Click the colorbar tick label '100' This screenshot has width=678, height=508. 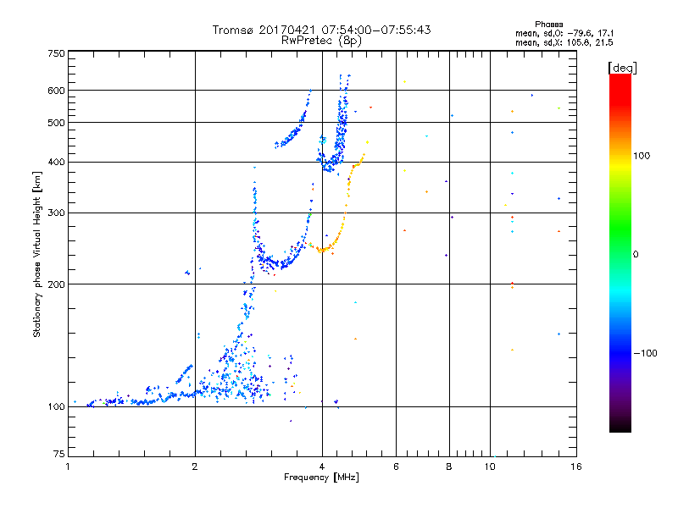(642, 156)
